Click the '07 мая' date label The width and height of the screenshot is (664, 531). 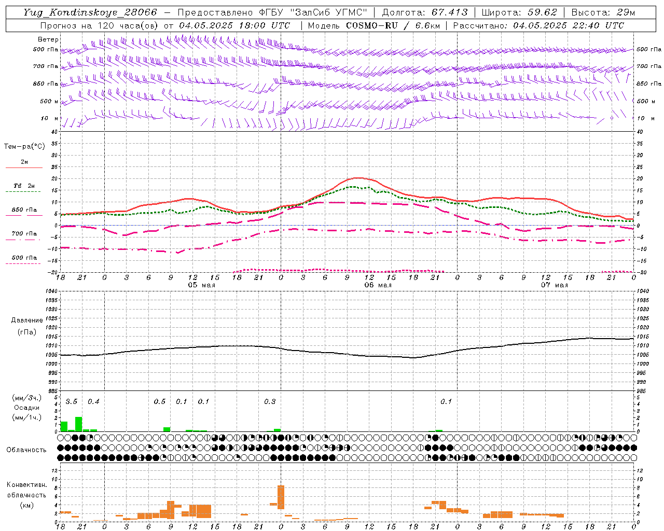tap(555, 285)
